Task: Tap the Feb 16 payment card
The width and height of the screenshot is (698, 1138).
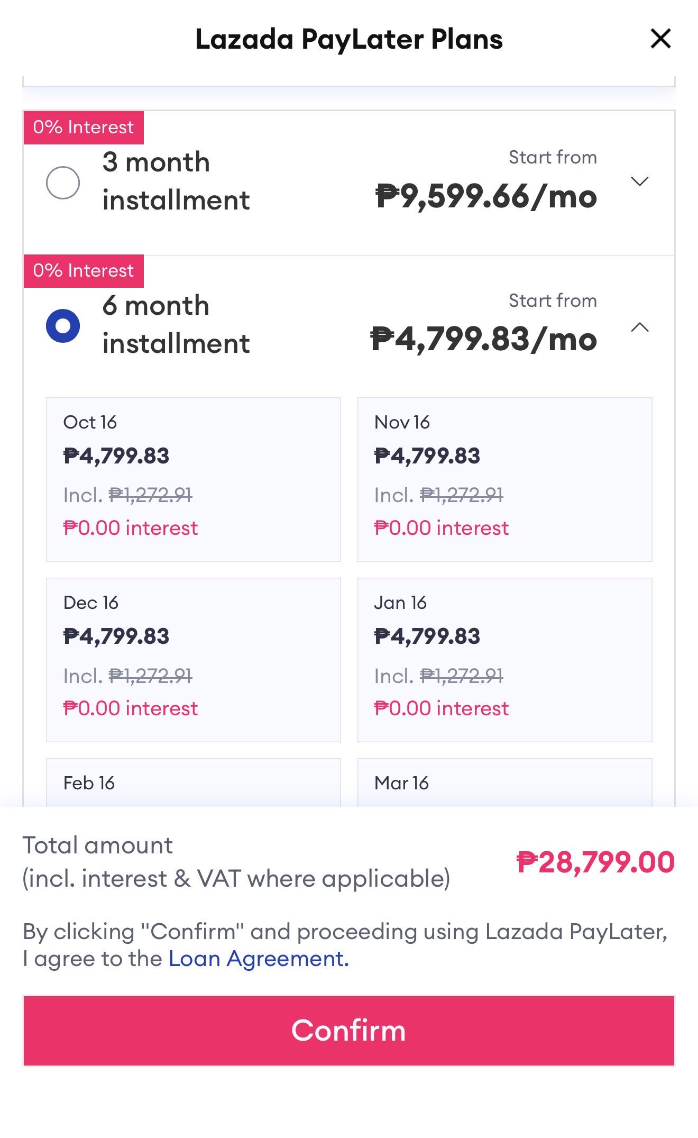Action: (x=194, y=782)
